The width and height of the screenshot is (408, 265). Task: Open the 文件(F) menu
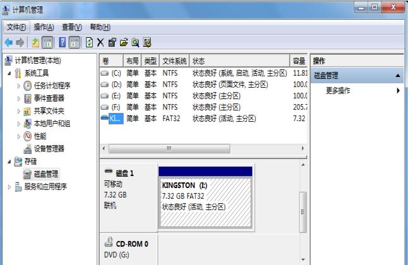(x=16, y=27)
